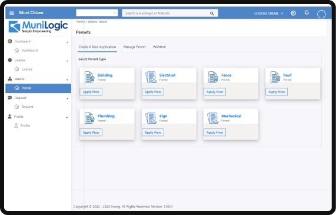Switch to Create A New Application tab
Viewport: 336px width, 215px height.
pos(97,47)
